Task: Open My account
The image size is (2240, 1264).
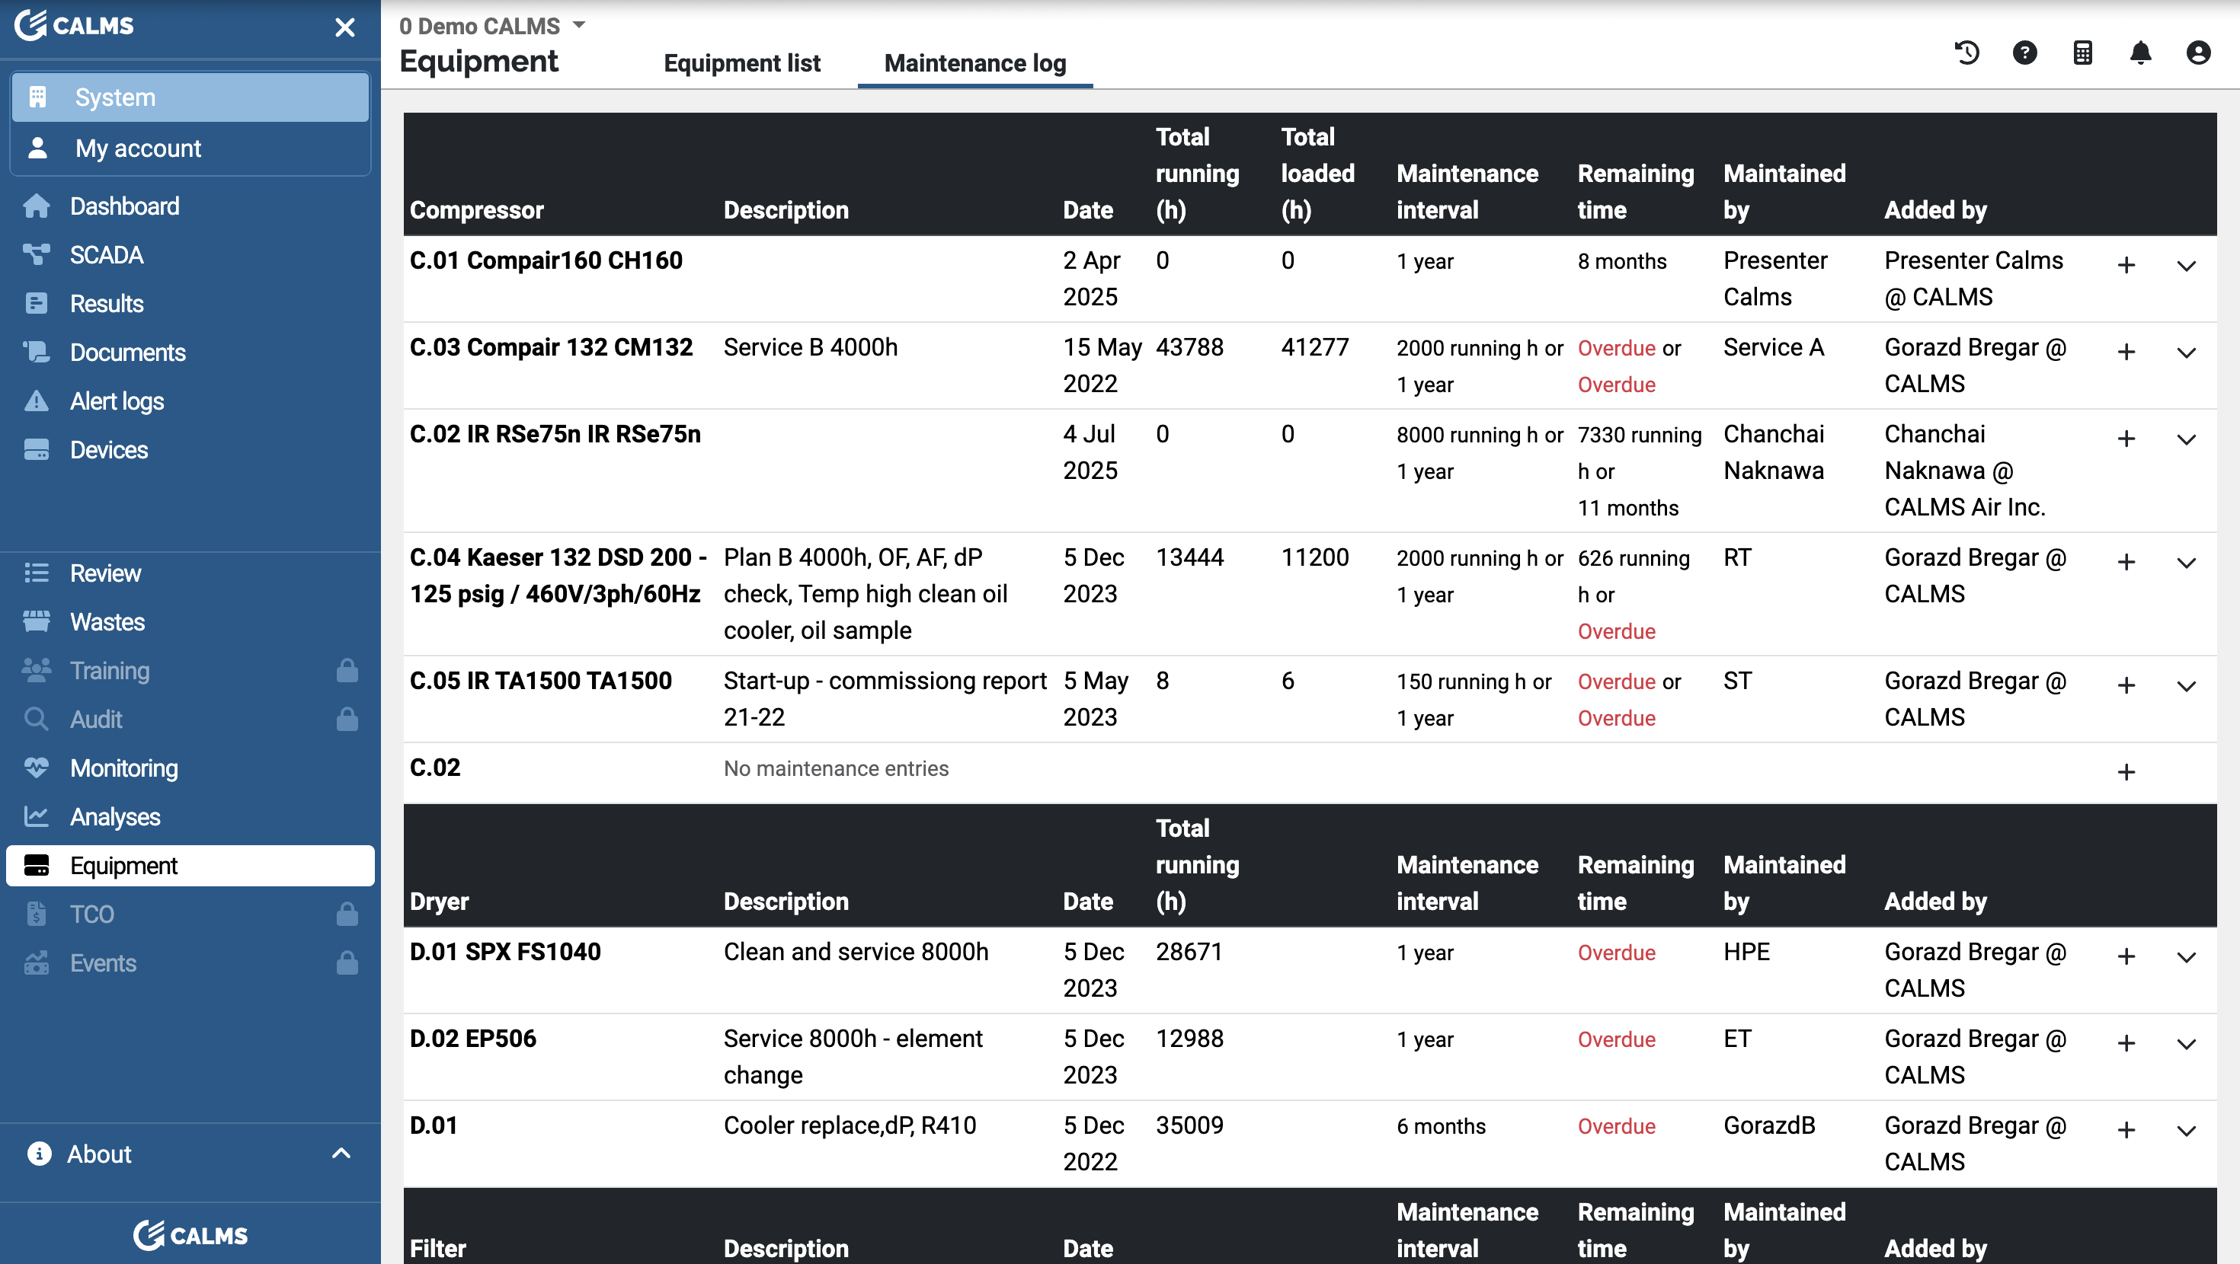Action: [x=190, y=148]
